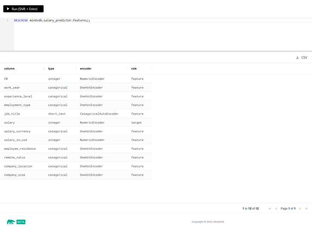This screenshot has height=230, width=312.
Task: Sort by the column header
Action: [10, 69]
